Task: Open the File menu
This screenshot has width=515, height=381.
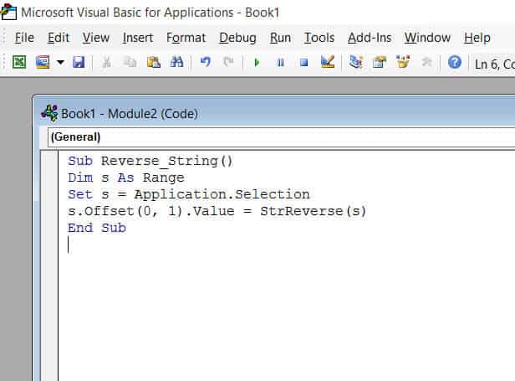Action: point(24,38)
